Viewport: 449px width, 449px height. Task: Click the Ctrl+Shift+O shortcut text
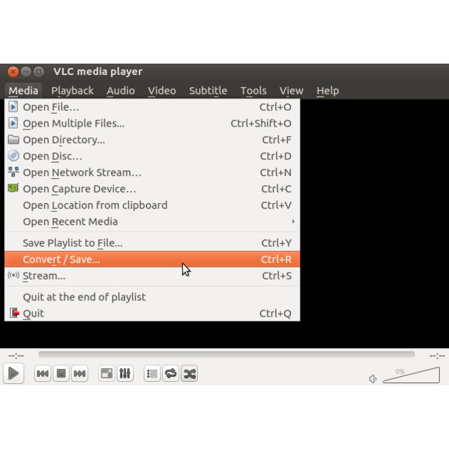[x=261, y=124]
